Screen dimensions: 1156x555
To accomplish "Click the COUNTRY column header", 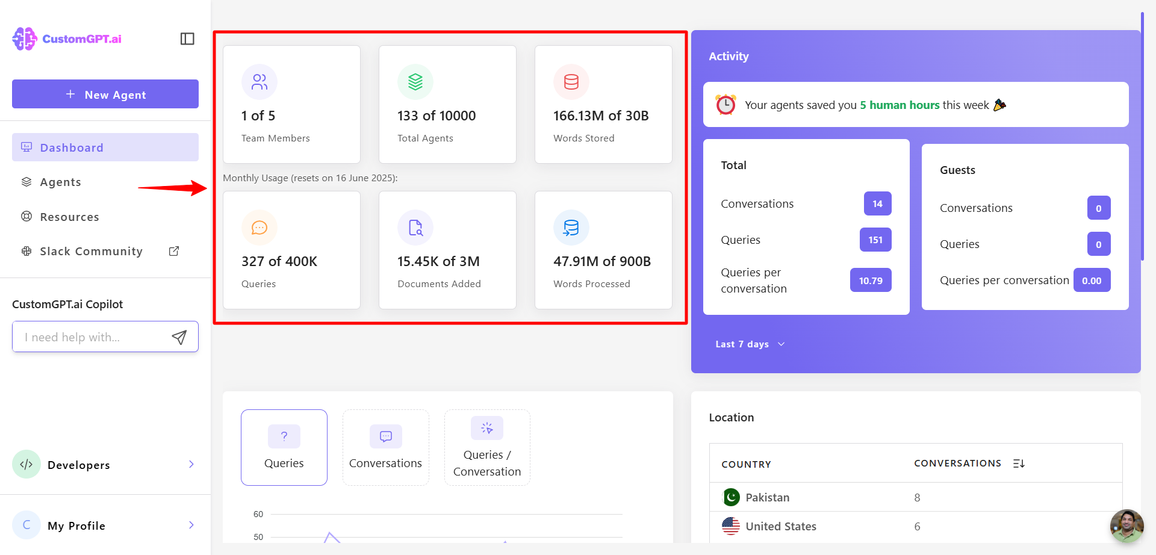I will (747, 464).
